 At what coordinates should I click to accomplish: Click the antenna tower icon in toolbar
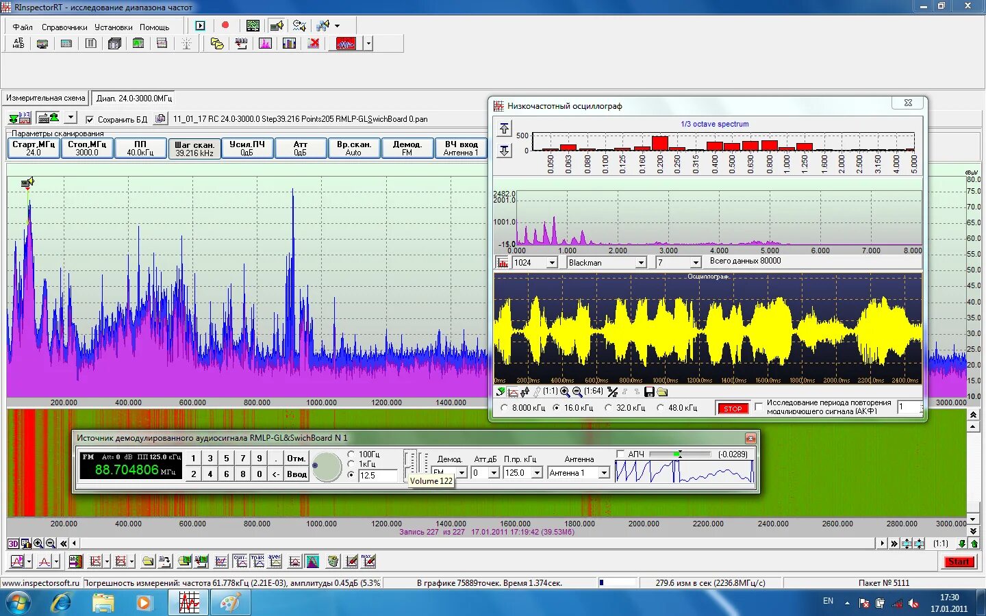click(186, 44)
